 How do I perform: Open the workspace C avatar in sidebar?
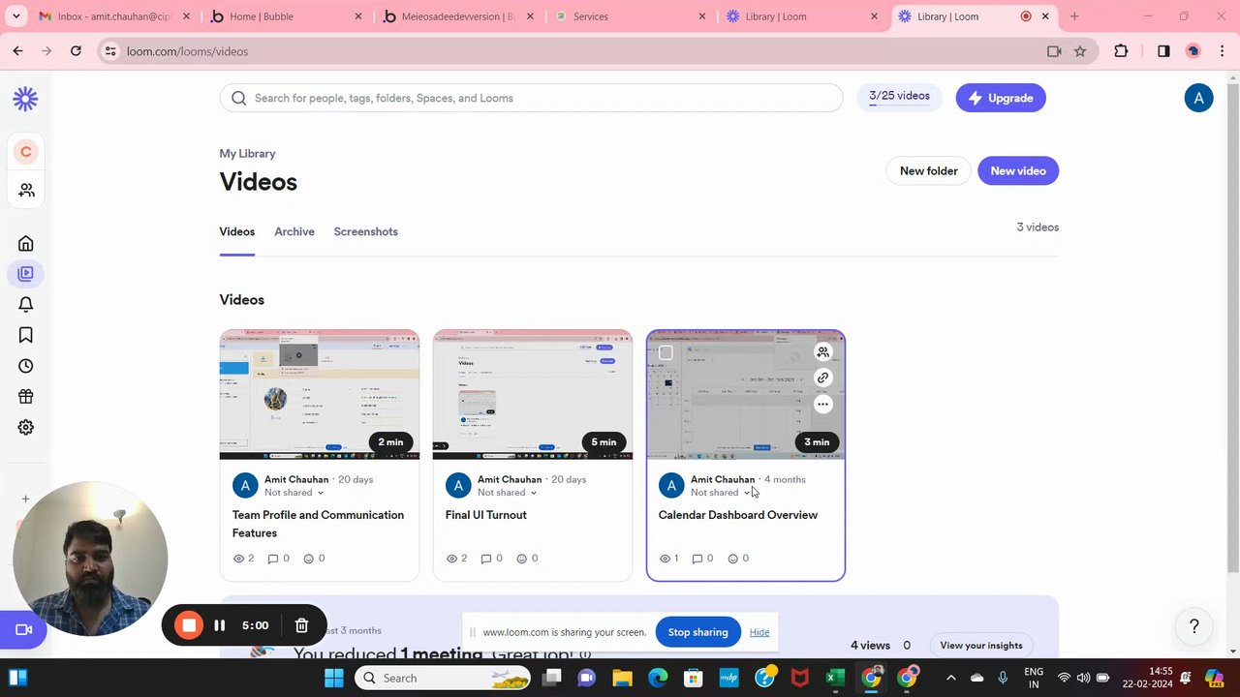[x=26, y=151]
